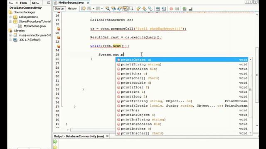Select the DatabaseConnectivity project node
The image size is (266, 149).
pyautogui.click(x=25, y=7)
